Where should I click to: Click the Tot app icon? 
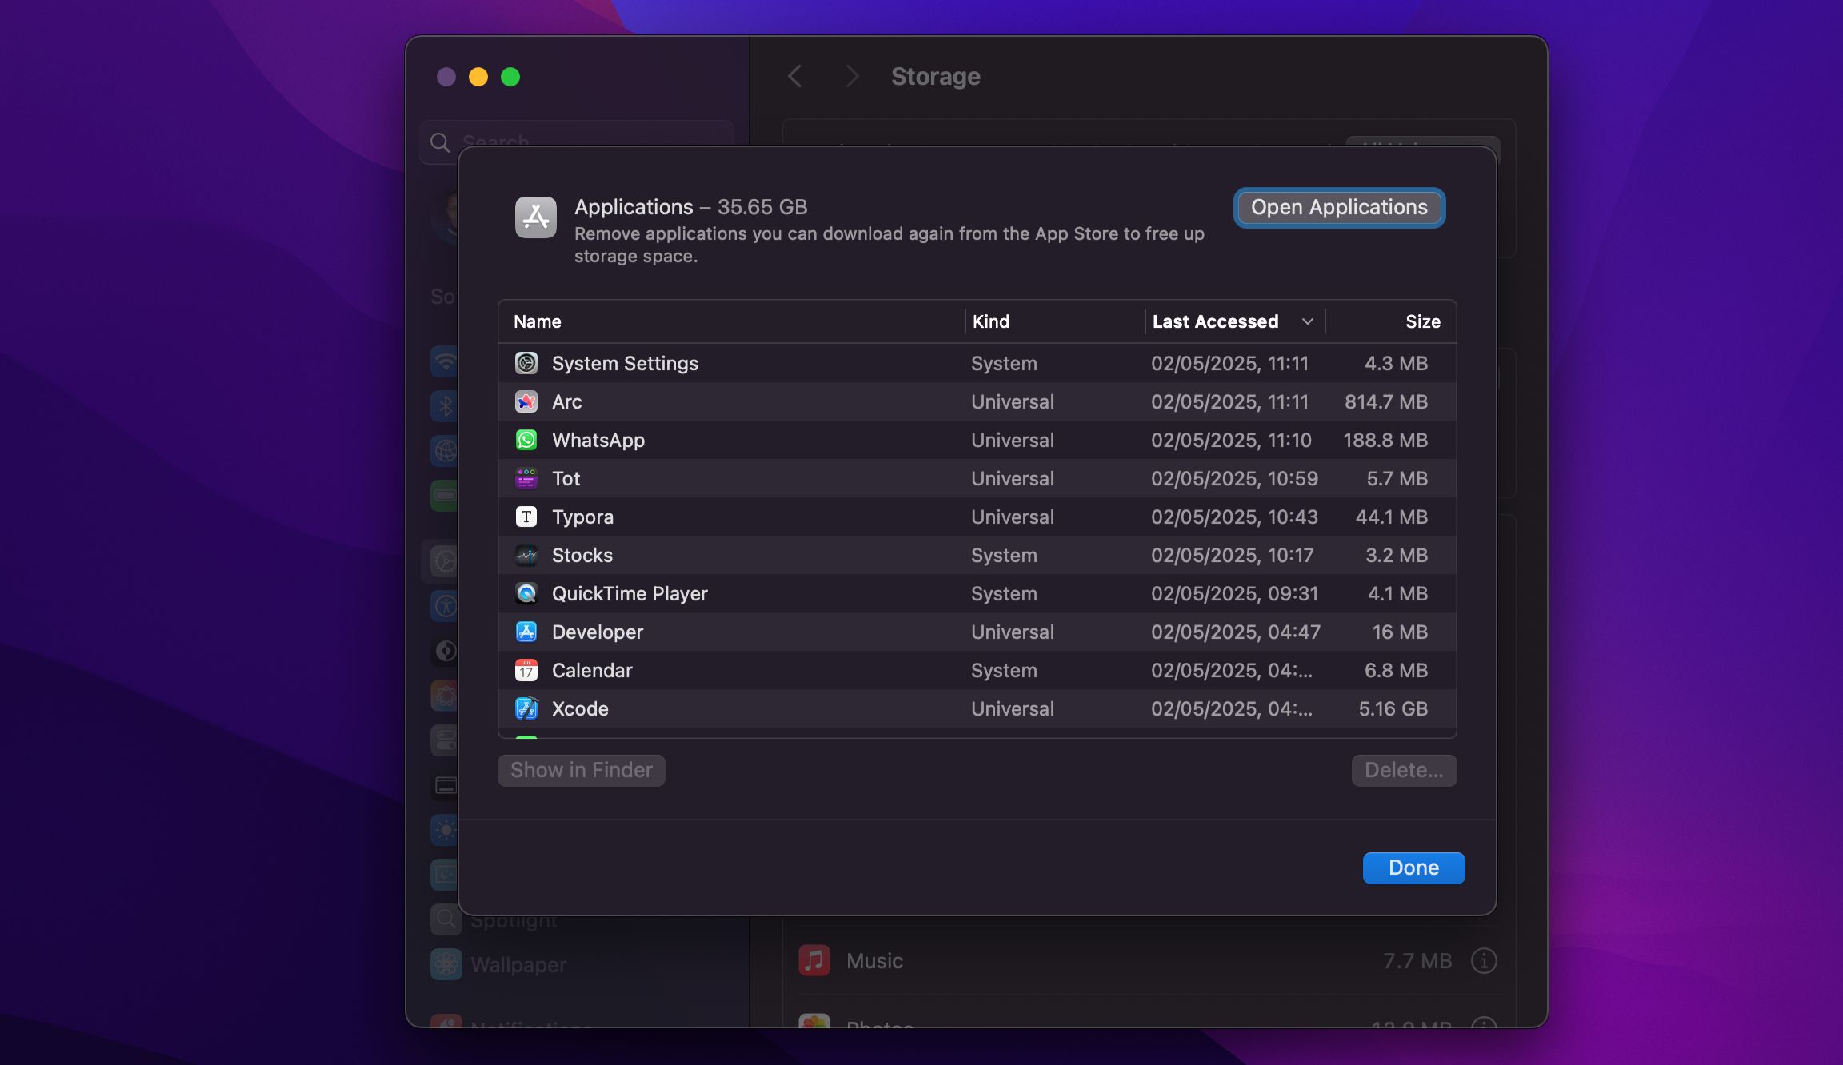point(526,478)
